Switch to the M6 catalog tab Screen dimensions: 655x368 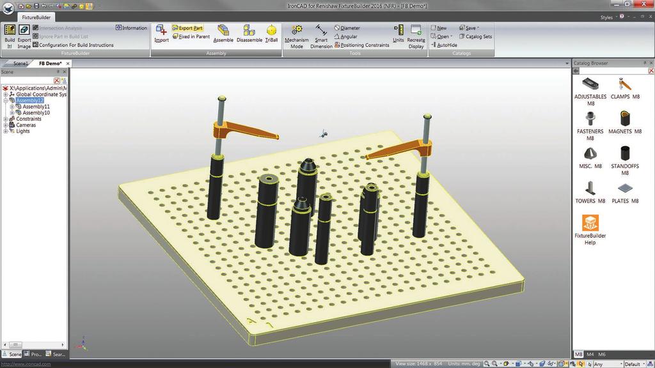click(x=602, y=354)
